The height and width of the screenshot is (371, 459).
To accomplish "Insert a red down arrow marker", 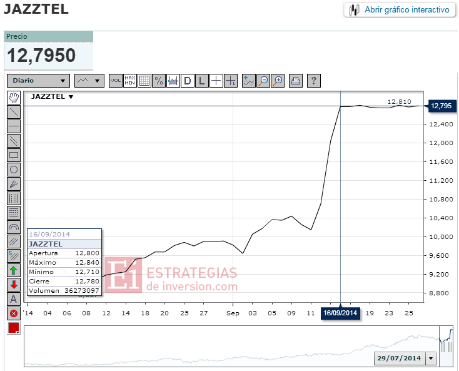I will [14, 285].
